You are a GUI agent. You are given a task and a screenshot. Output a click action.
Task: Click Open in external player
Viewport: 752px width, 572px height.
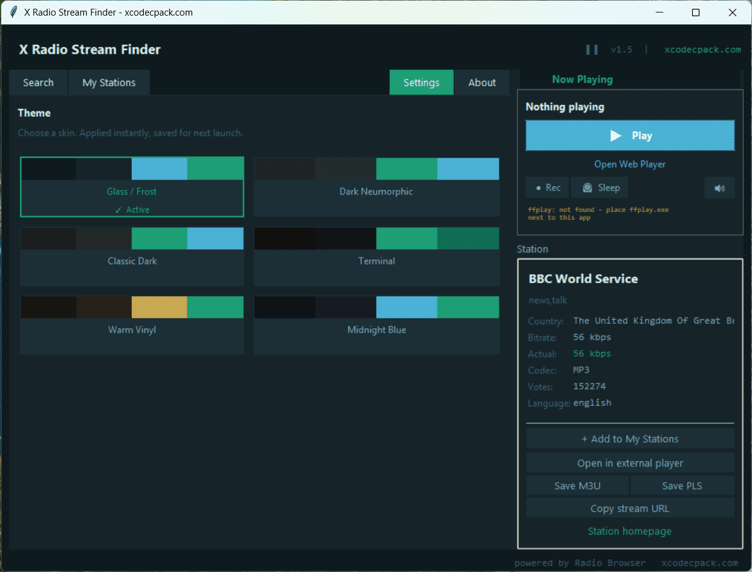pos(630,463)
